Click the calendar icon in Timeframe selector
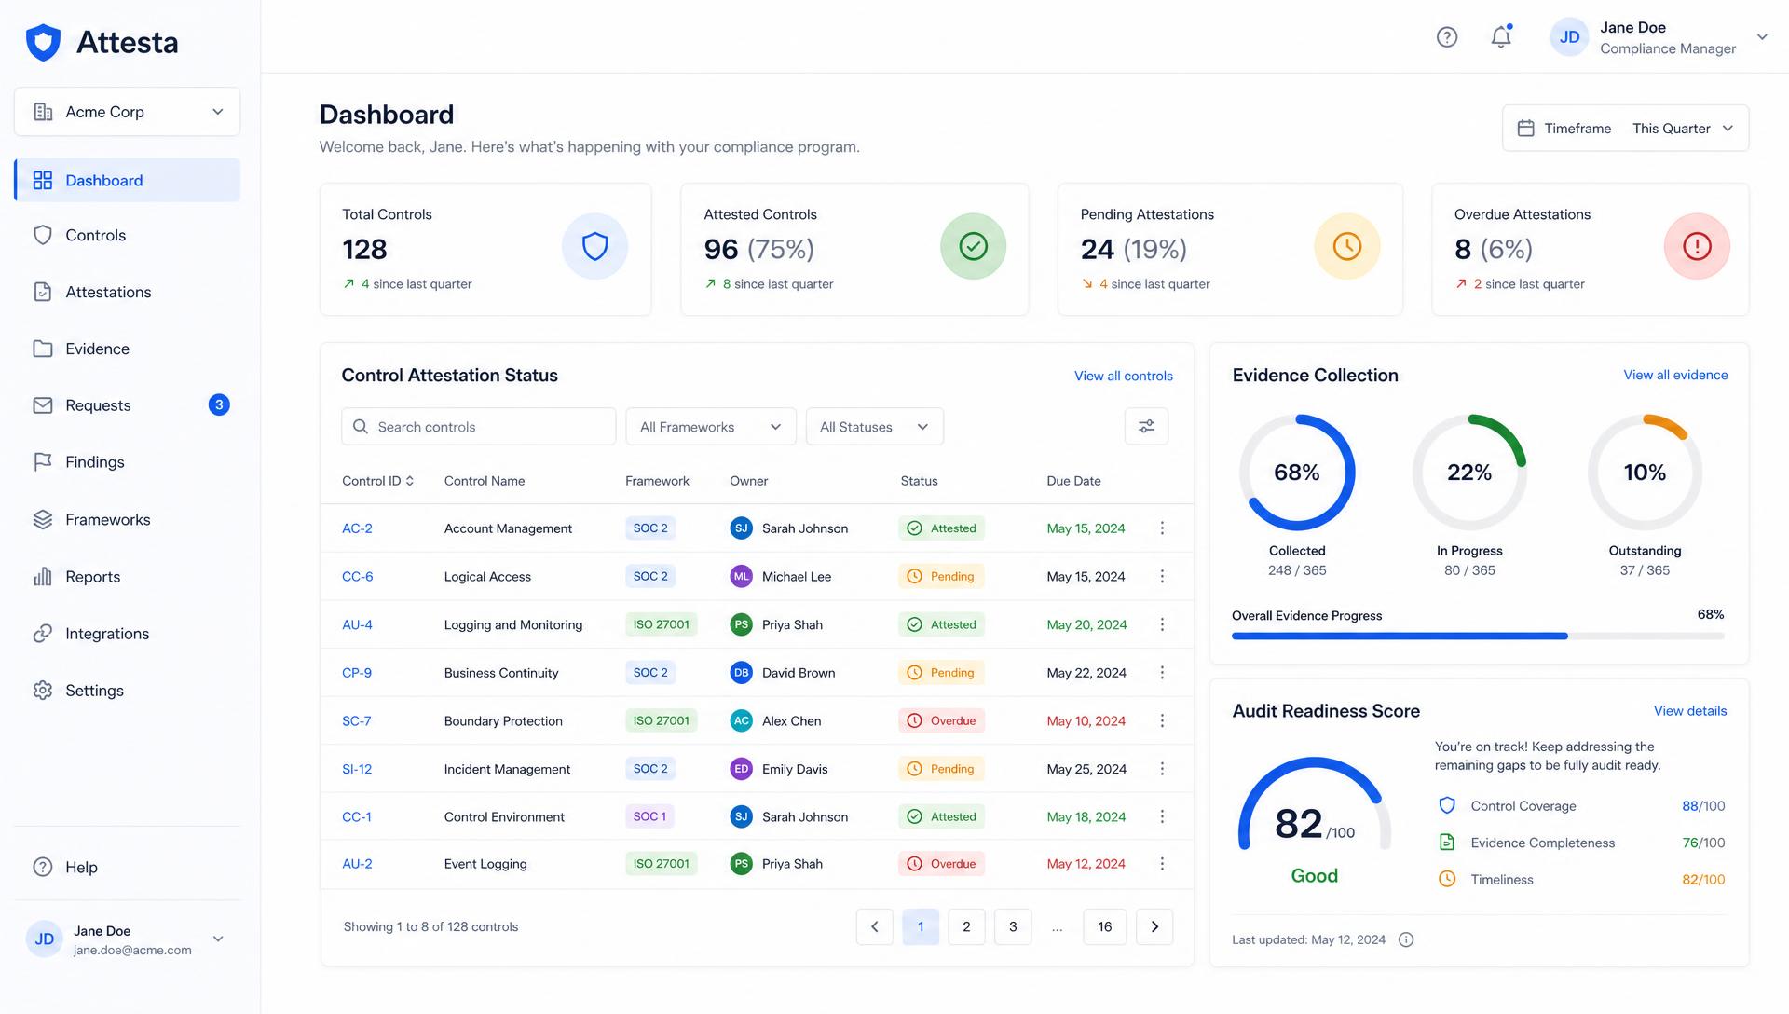 1525,128
